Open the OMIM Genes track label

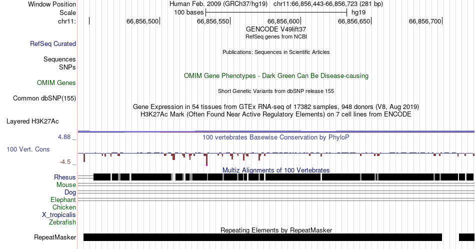point(56,82)
